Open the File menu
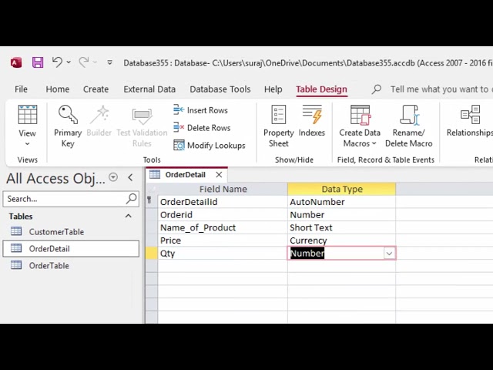Image resolution: width=493 pixels, height=370 pixels. pos(21,89)
